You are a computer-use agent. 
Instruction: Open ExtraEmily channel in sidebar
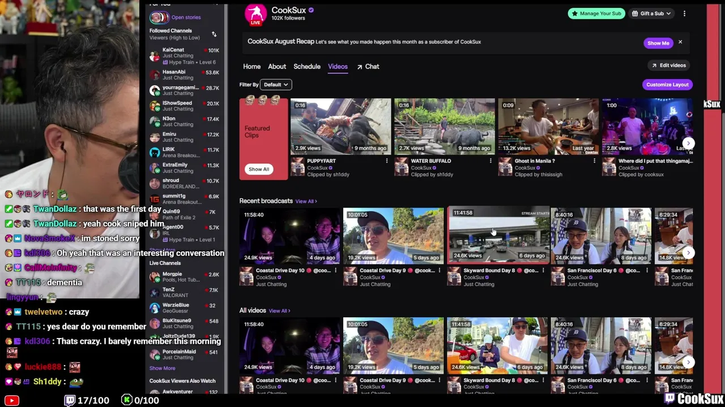point(186,168)
